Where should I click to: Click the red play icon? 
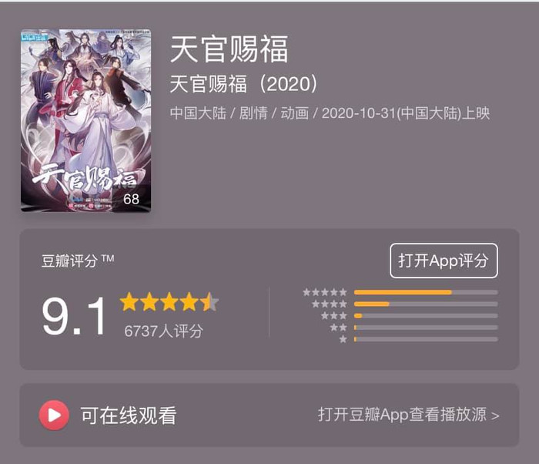54,415
